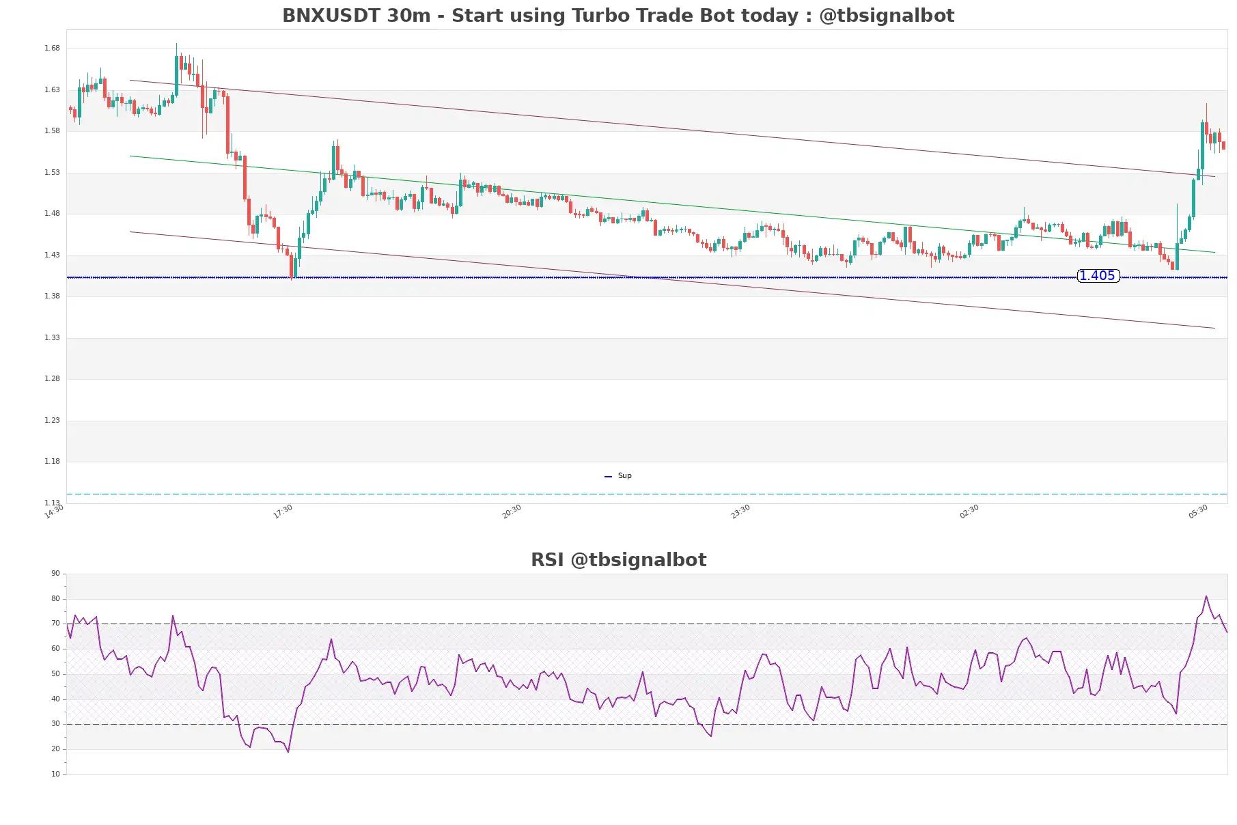
Task: Click the RSI 70 axis label
Action: tap(55, 623)
